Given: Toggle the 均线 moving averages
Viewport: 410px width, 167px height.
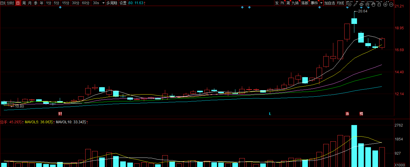Looking at the screenshot, I should tap(340, 3).
